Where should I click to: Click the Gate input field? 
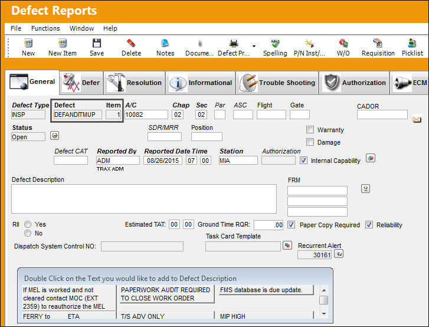point(300,115)
